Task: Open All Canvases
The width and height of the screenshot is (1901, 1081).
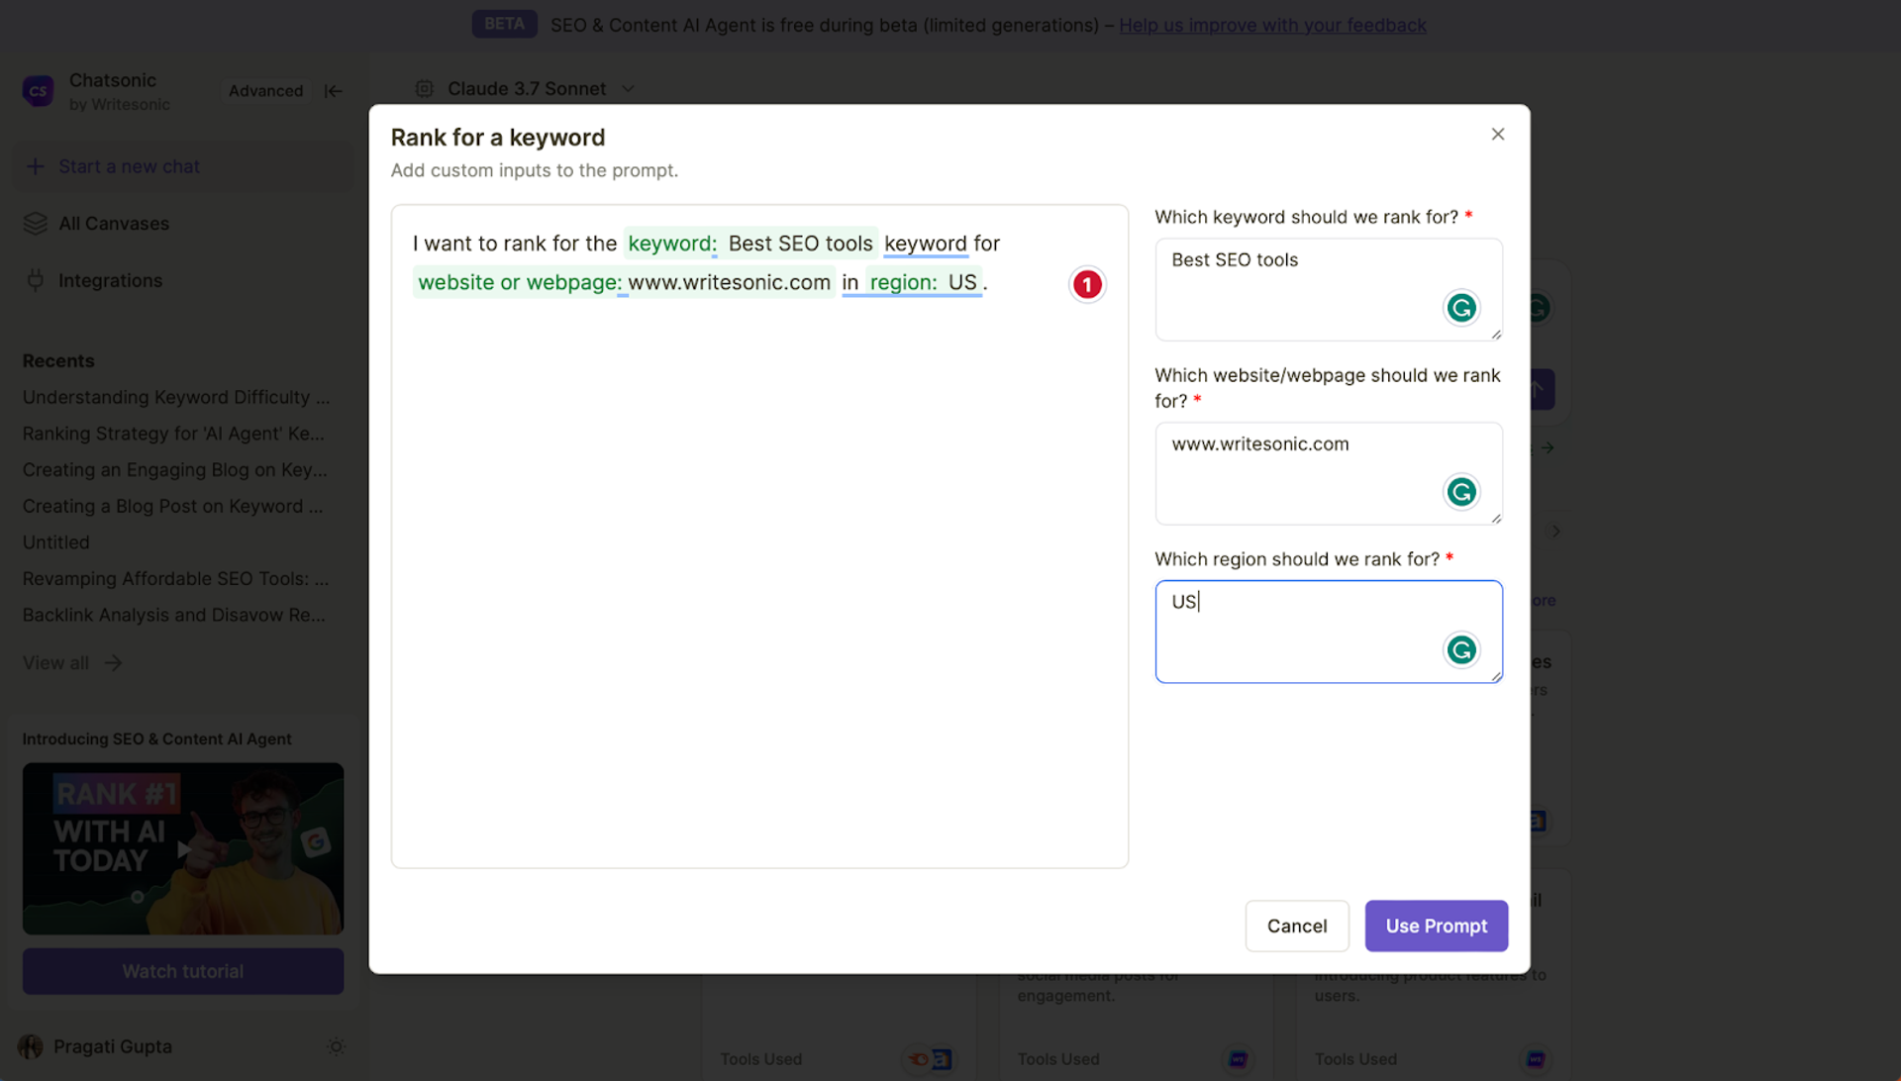Action: (x=114, y=224)
